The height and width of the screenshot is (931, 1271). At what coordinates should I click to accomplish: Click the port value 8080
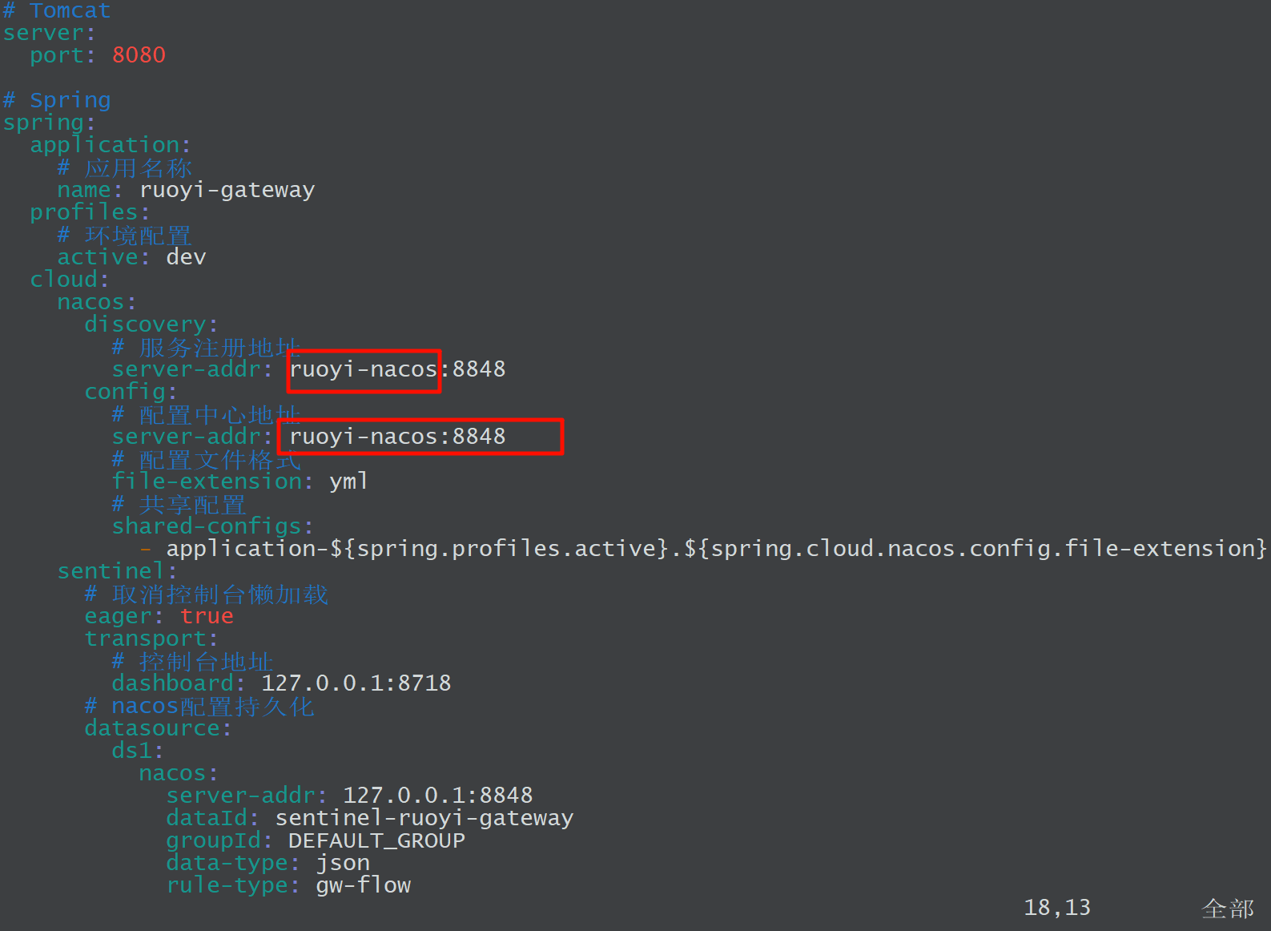click(139, 55)
